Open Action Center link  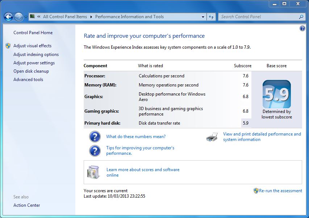27,205
